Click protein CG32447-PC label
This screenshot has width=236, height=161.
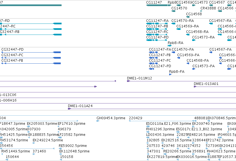tap(12, 55)
